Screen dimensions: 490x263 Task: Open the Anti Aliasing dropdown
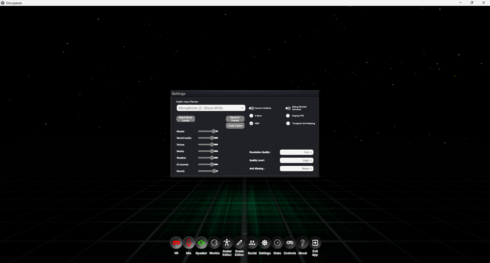click(x=297, y=168)
